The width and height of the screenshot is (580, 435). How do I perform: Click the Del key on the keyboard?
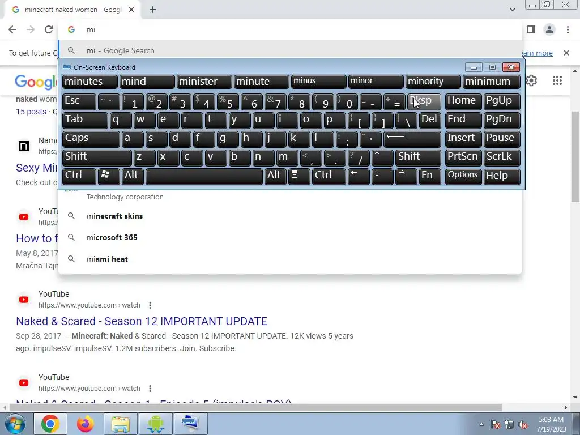(x=430, y=120)
